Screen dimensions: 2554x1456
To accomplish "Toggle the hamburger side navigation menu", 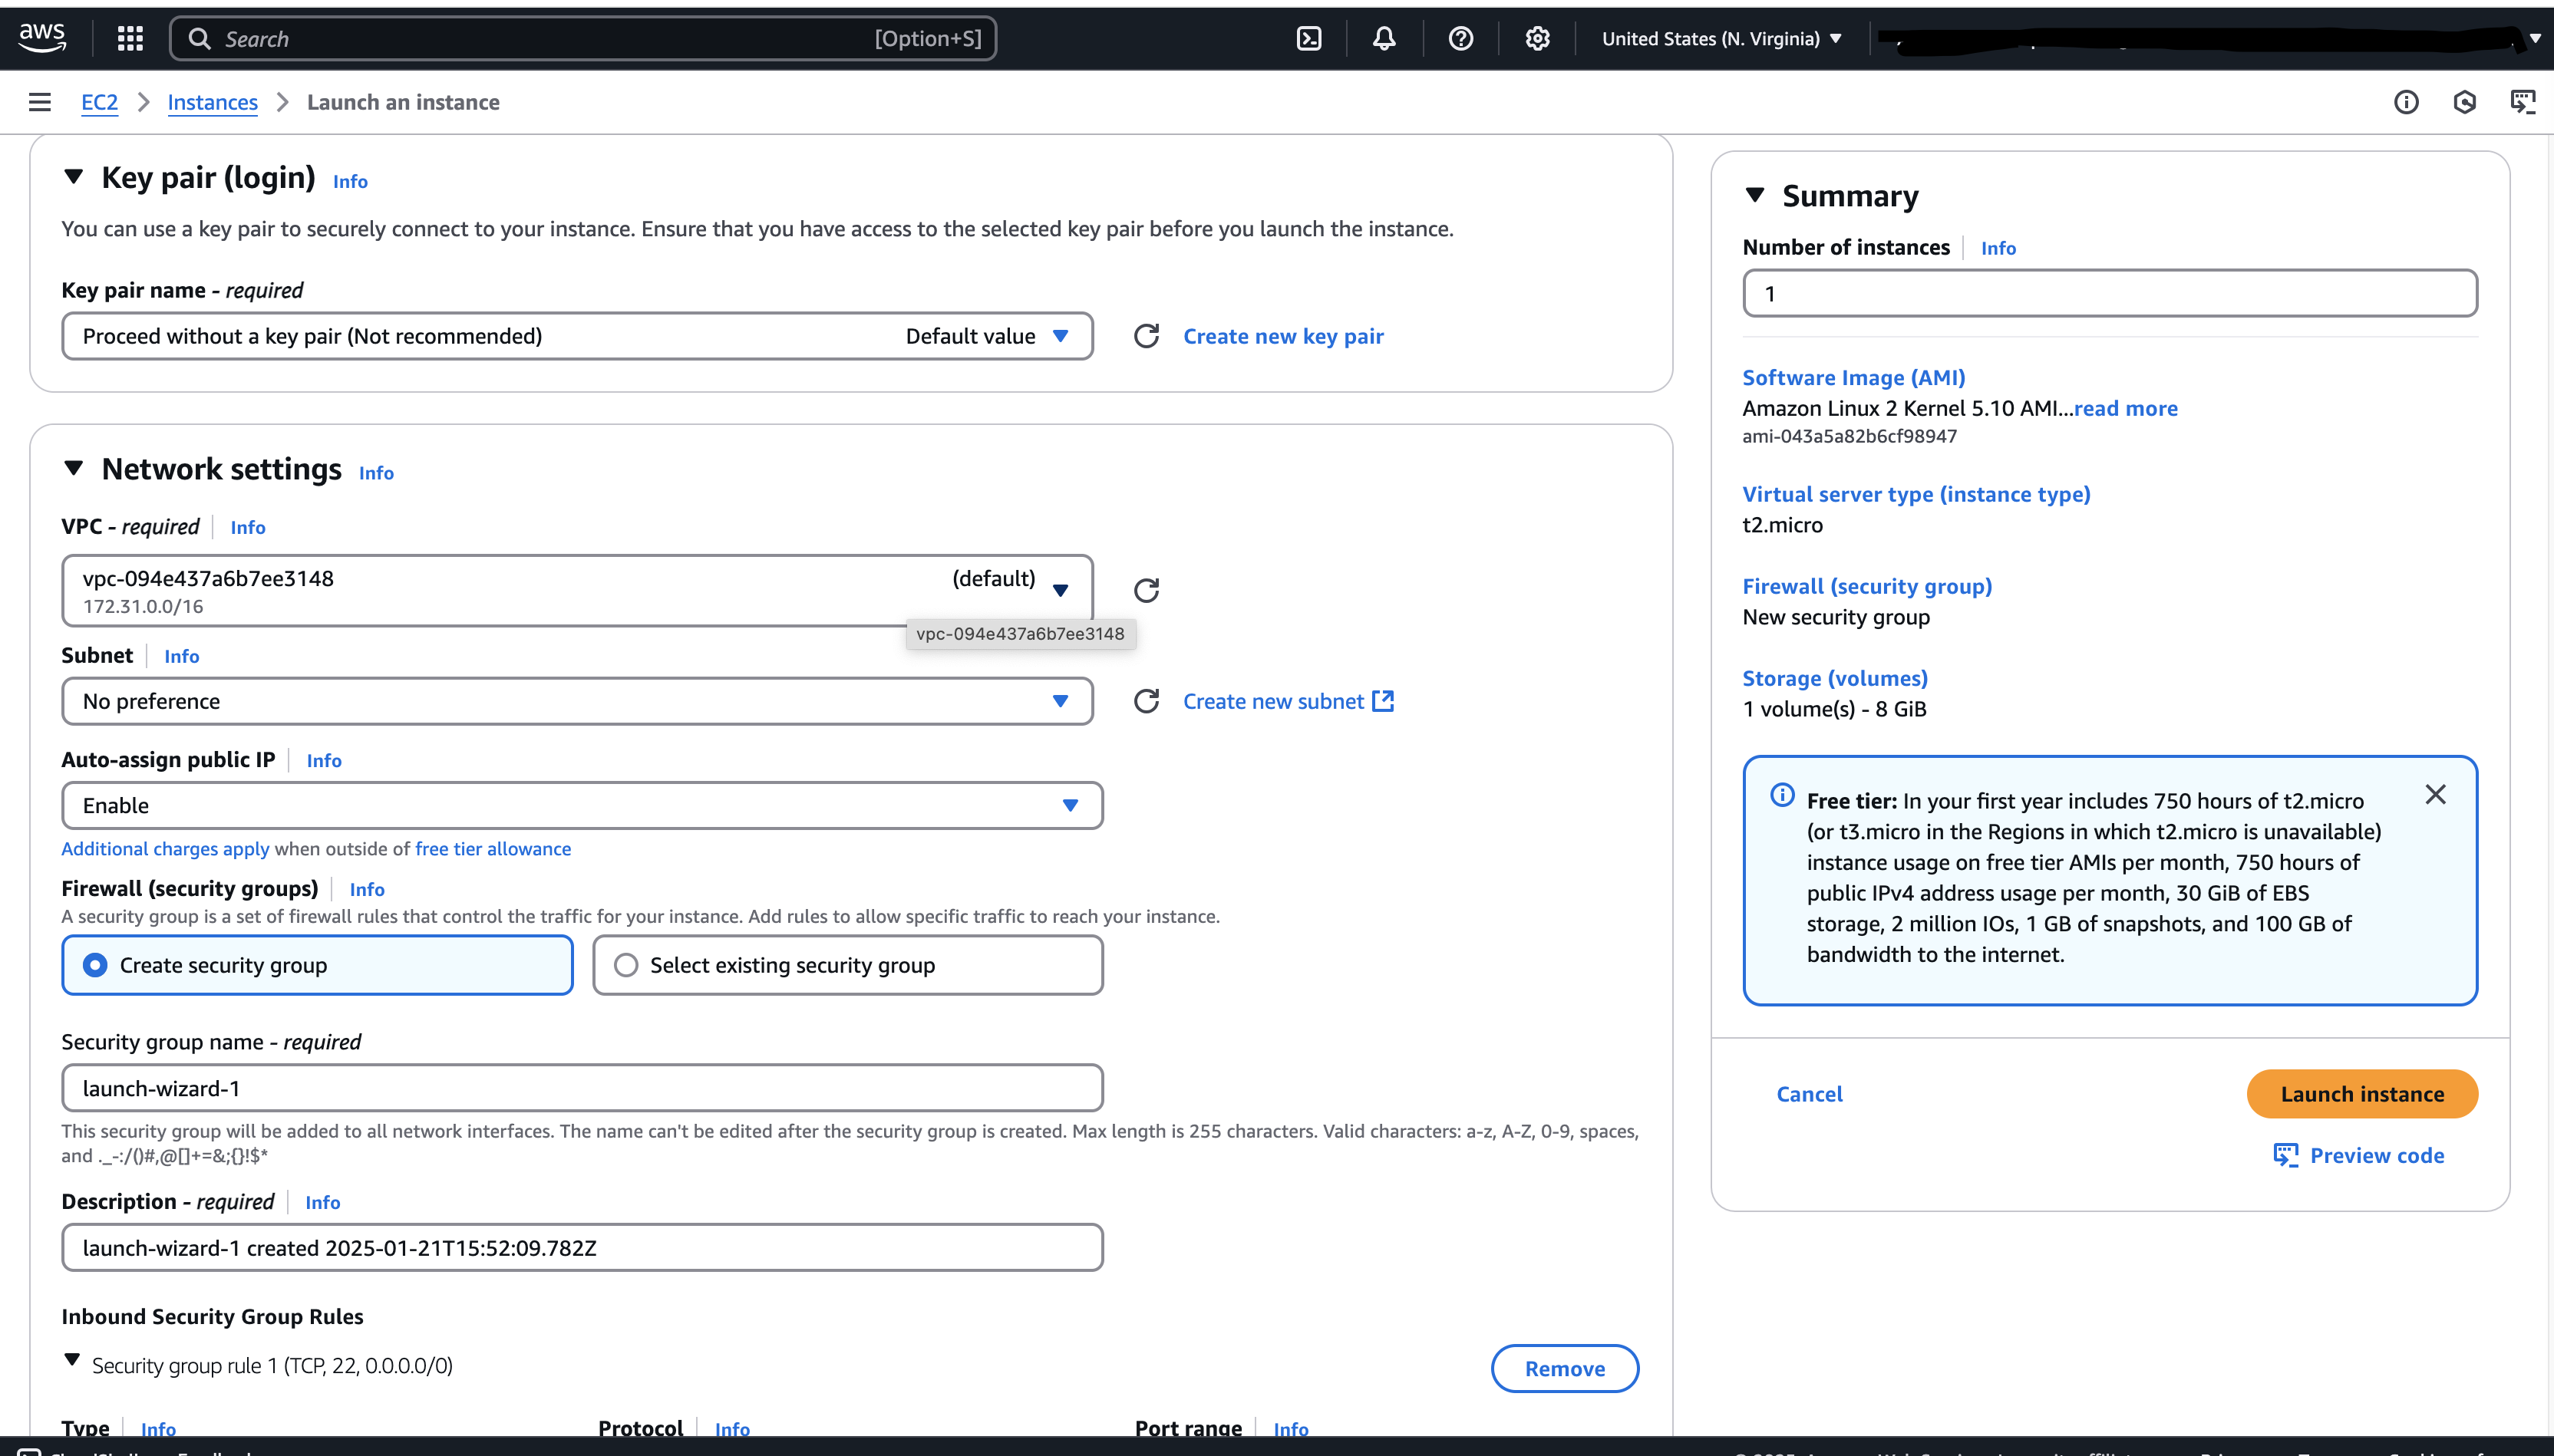I will (x=40, y=102).
